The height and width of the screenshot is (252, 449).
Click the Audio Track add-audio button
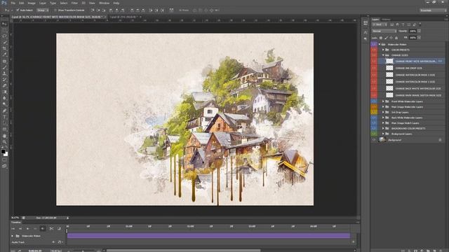(60, 242)
